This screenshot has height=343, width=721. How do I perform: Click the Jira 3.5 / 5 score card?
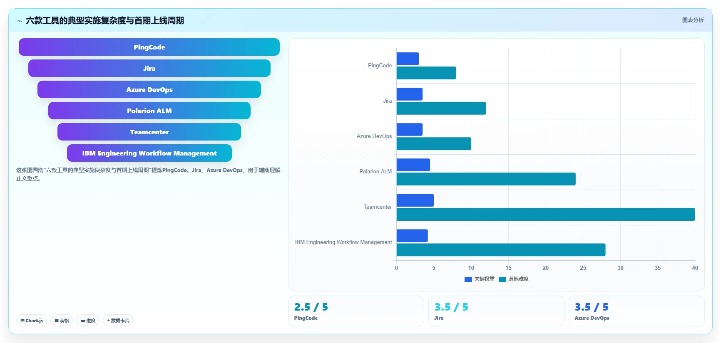496,311
